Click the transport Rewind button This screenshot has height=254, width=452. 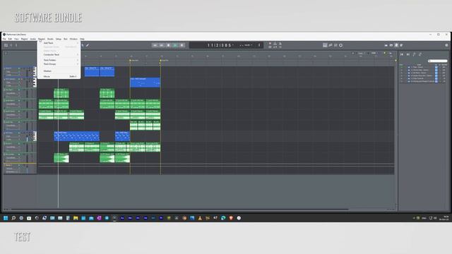tap(155, 45)
